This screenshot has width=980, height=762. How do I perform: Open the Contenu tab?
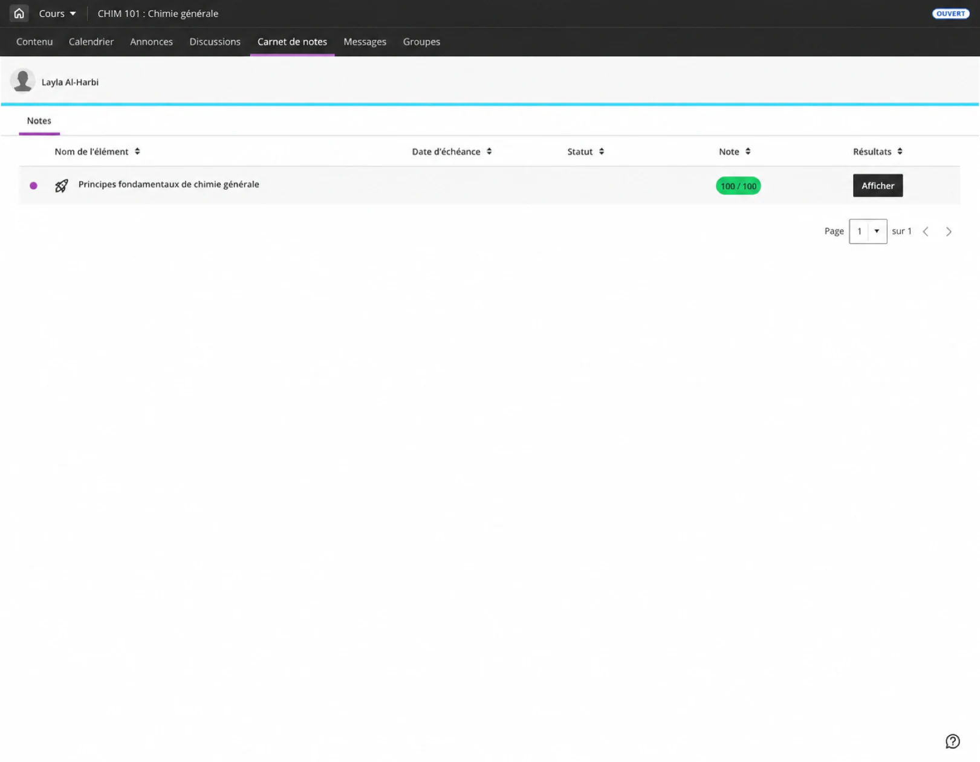[x=34, y=42]
